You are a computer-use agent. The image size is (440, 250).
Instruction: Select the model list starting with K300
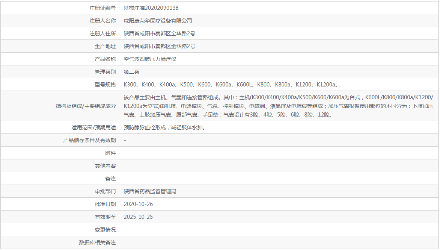point(231,85)
